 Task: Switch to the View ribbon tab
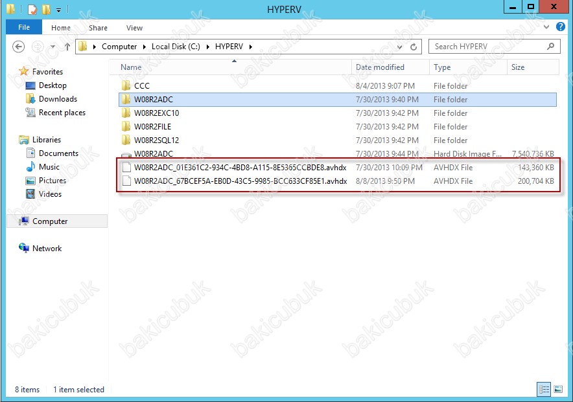click(x=134, y=28)
